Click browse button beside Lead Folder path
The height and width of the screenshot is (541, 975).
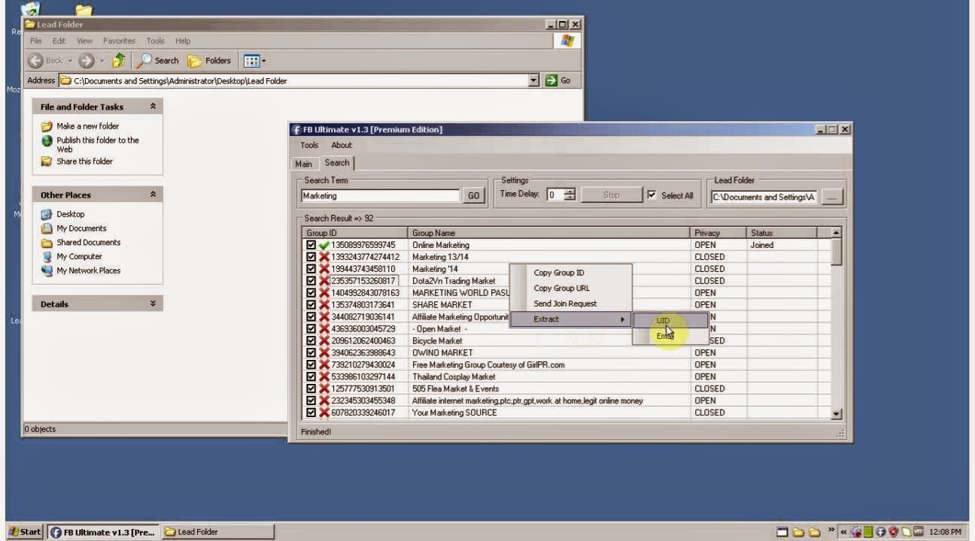831,197
